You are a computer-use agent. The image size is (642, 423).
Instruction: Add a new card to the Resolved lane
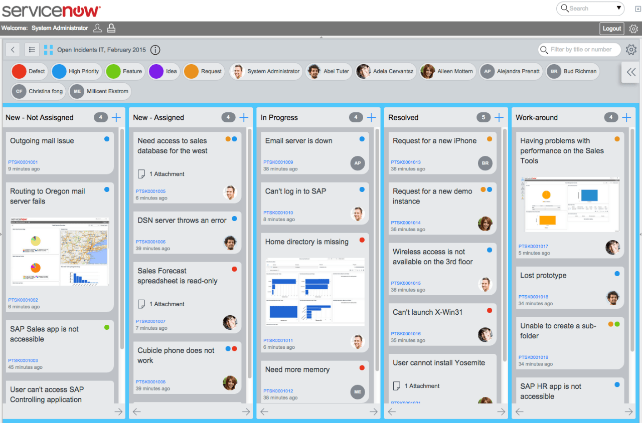(499, 117)
